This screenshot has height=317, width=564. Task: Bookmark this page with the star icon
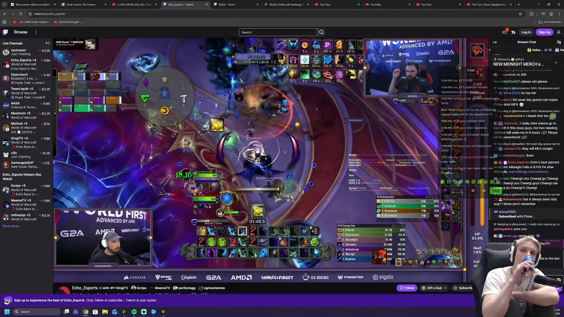point(520,14)
